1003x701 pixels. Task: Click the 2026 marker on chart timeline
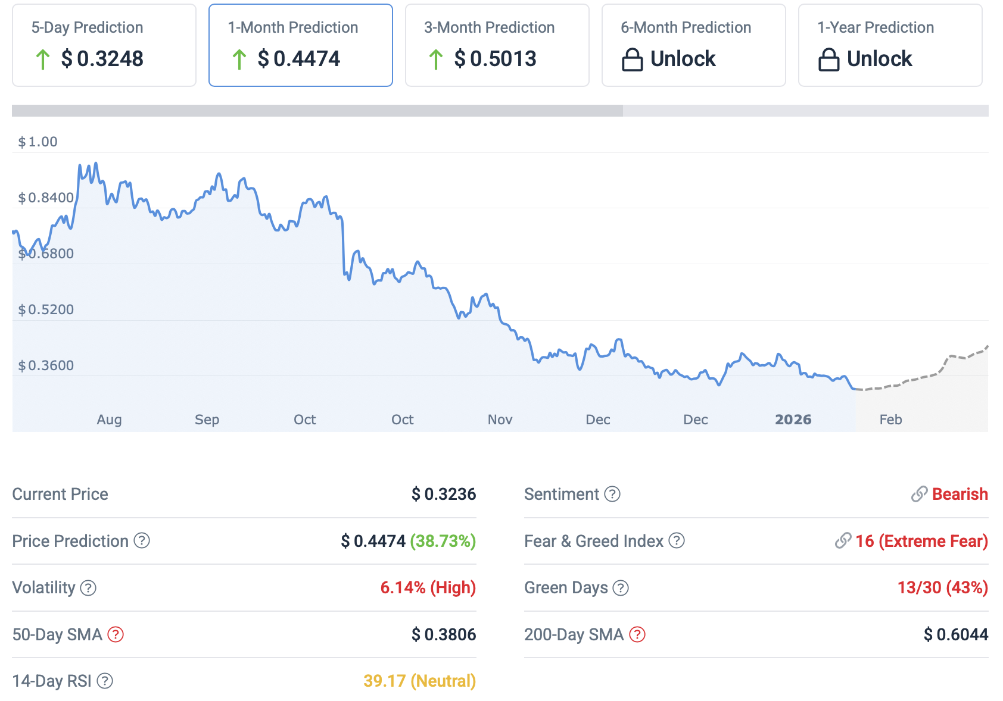click(793, 420)
